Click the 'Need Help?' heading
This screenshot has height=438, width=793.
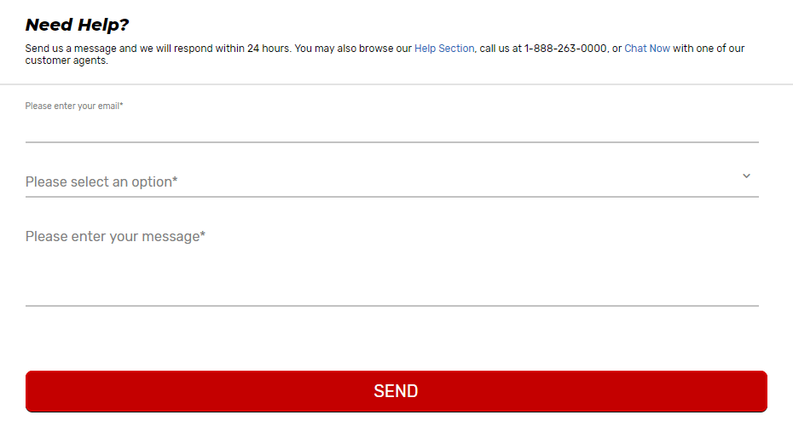click(x=78, y=25)
